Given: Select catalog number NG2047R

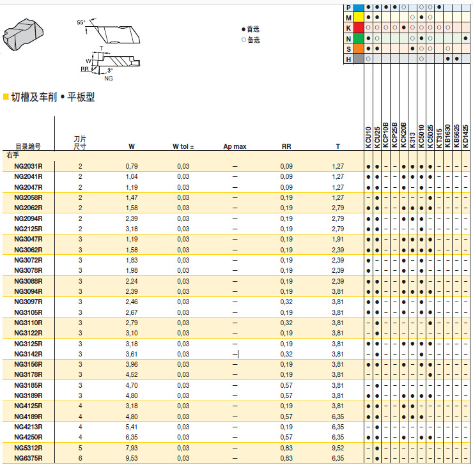Looking at the screenshot, I should (x=28, y=187).
